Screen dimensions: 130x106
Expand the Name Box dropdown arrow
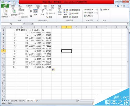22,24
